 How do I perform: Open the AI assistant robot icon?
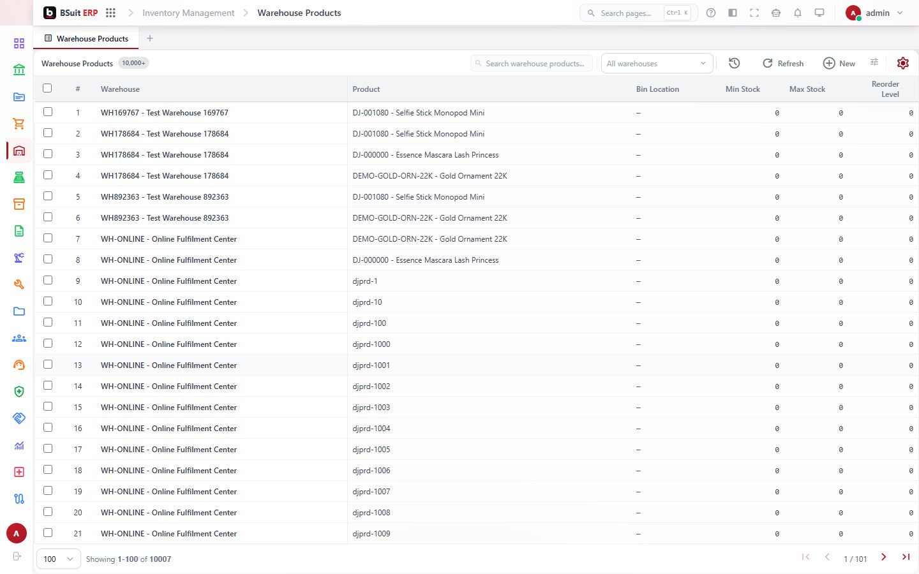tap(776, 13)
